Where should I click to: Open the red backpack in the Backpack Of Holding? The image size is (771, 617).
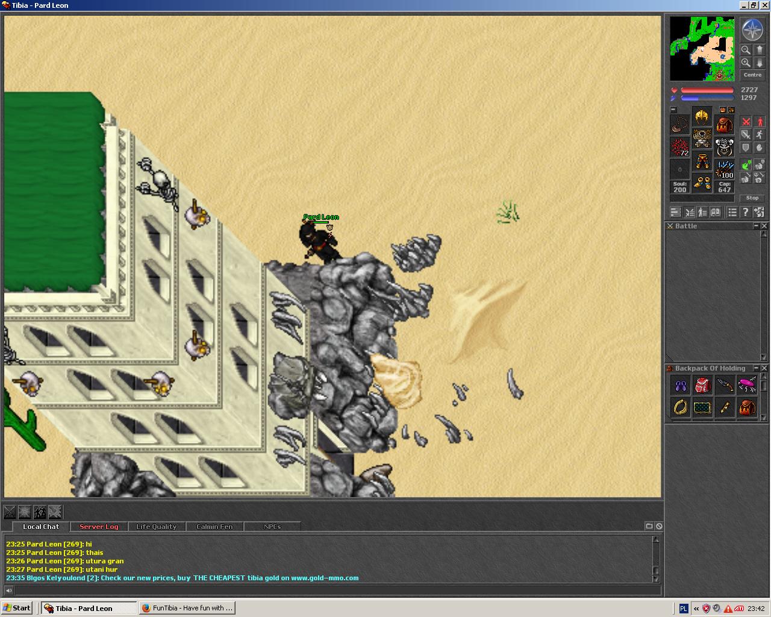coord(702,385)
